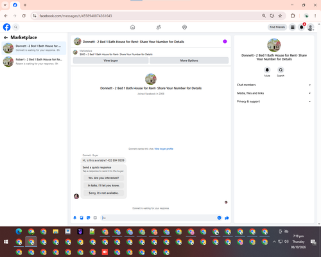Go back from Marketplace list

click(x=6, y=37)
